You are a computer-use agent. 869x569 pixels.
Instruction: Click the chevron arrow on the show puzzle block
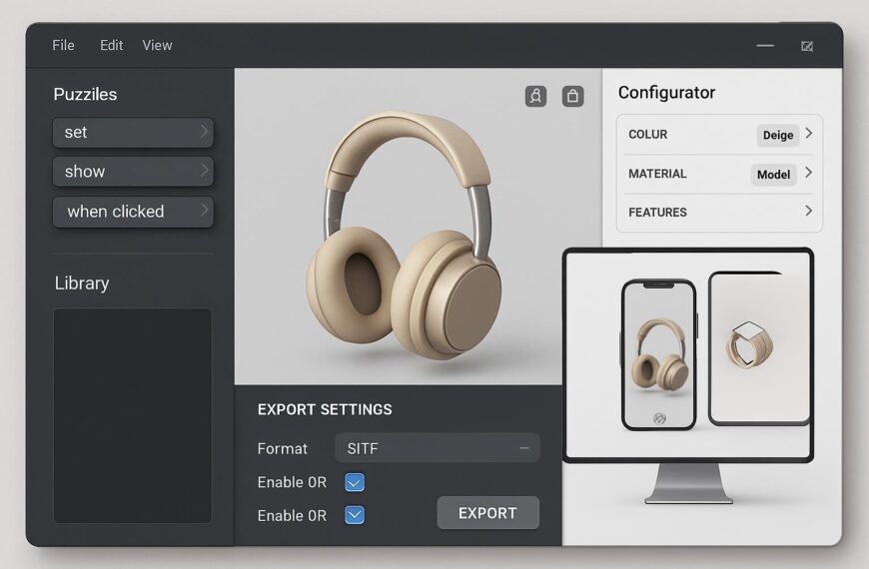tap(204, 171)
